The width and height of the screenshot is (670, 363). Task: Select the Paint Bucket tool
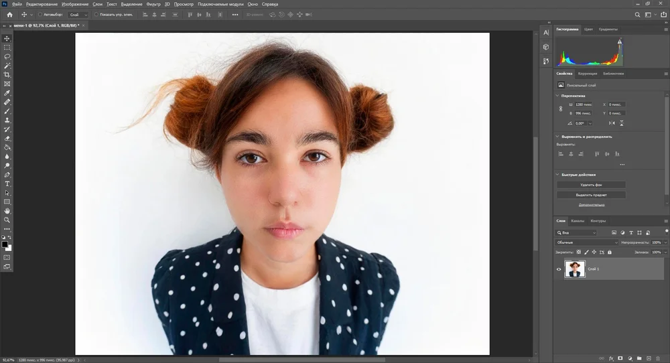click(7, 147)
